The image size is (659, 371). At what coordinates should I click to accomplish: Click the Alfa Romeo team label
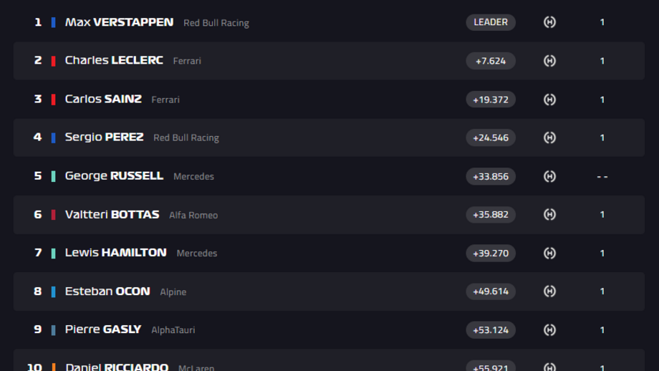point(193,215)
